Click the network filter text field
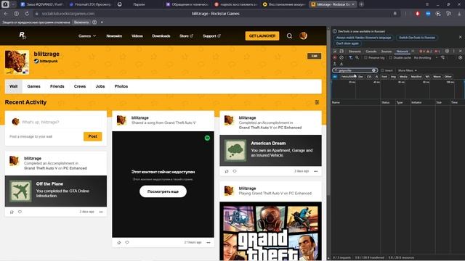This screenshot has height=261, width=465. click(x=355, y=70)
